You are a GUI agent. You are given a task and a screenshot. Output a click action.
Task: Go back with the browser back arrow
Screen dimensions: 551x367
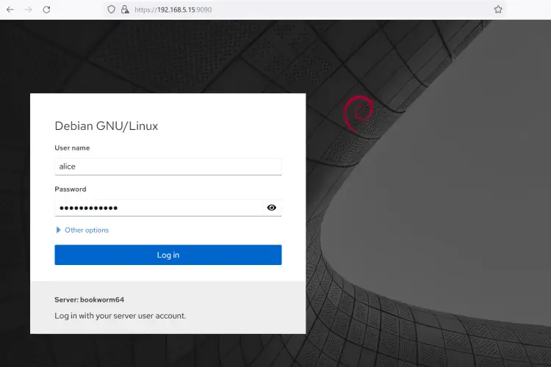pos(10,10)
